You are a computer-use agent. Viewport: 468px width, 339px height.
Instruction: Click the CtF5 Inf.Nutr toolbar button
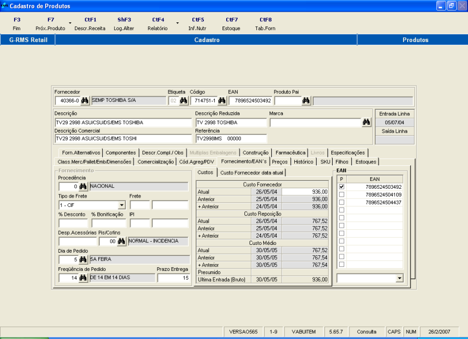(x=198, y=24)
